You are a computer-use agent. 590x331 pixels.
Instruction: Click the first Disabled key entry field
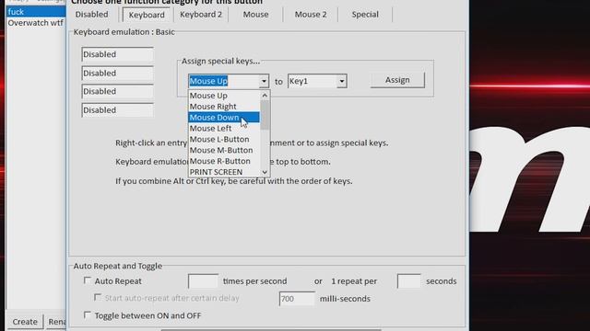pyautogui.click(x=117, y=54)
